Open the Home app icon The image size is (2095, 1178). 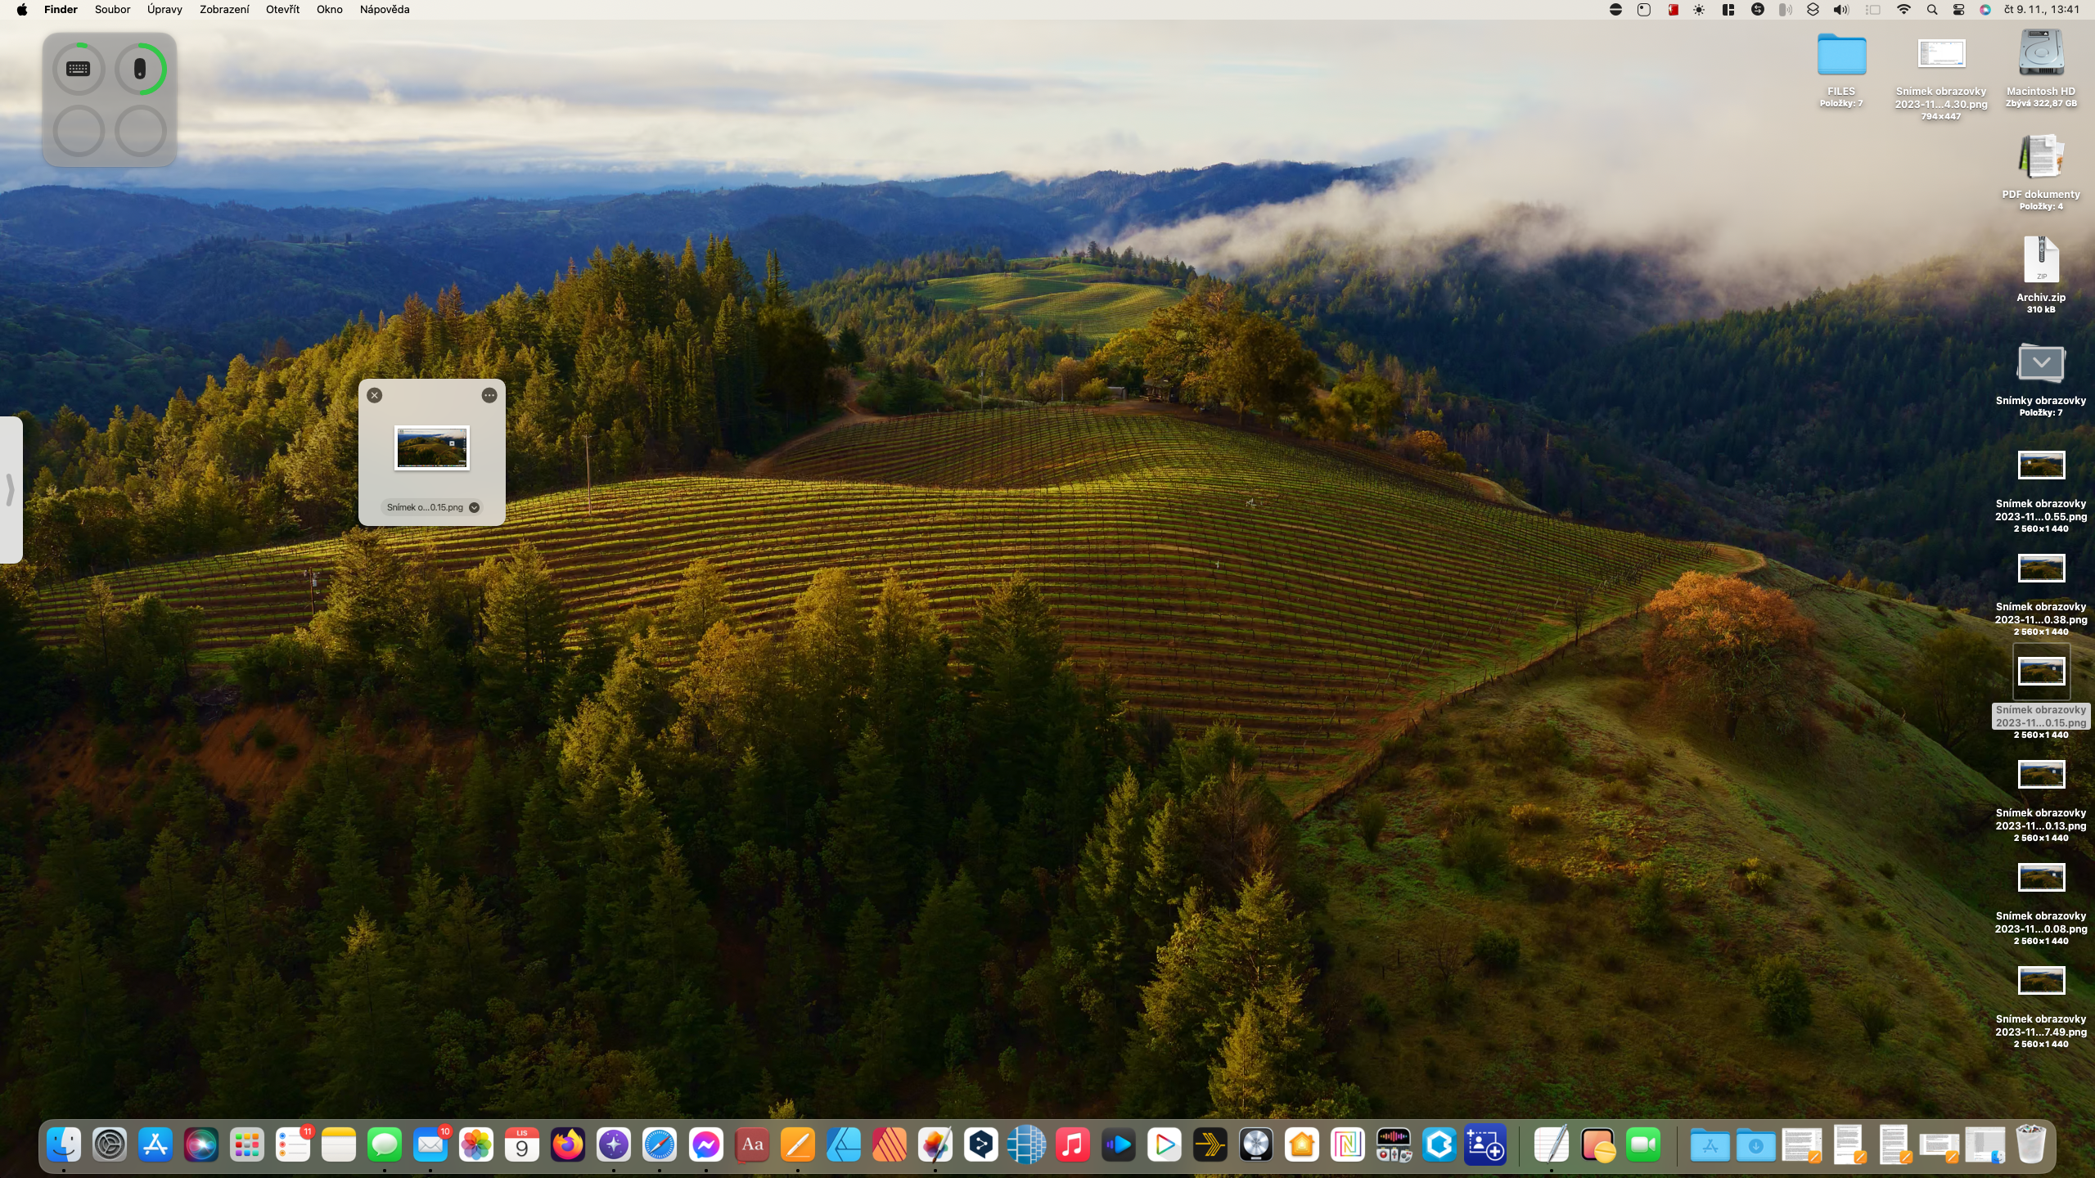pos(1301,1144)
